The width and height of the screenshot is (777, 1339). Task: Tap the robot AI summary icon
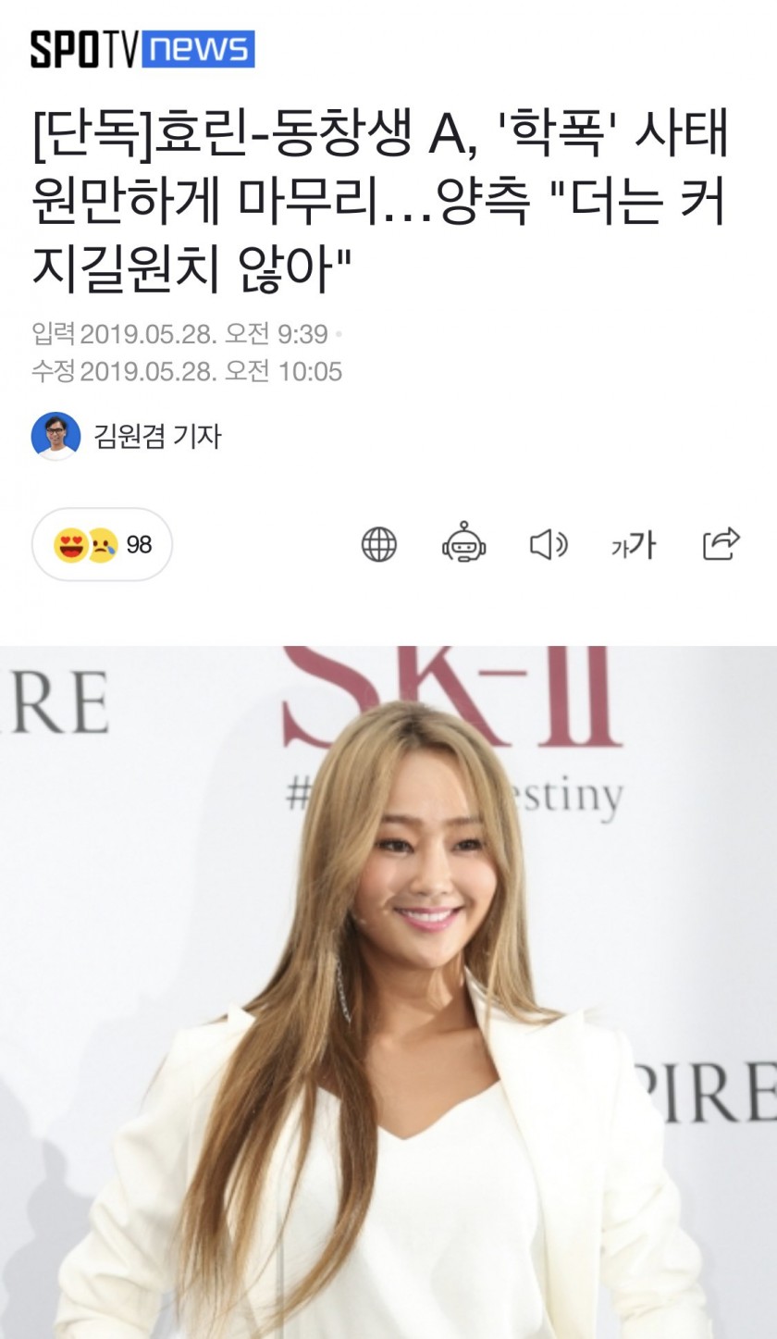463,543
